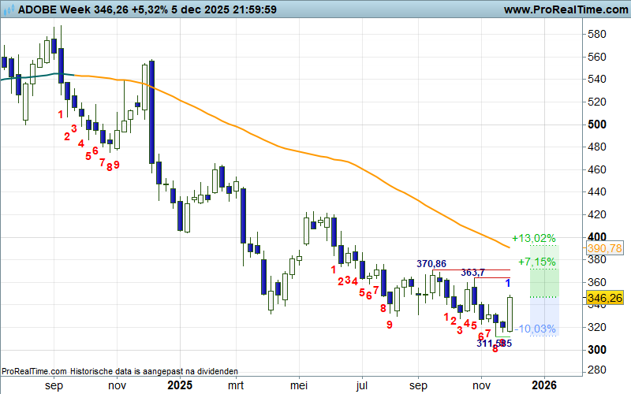Click the +13,02% upside target label
This screenshot has width=631, height=394.
pyautogui.click(x=534, y=238)
